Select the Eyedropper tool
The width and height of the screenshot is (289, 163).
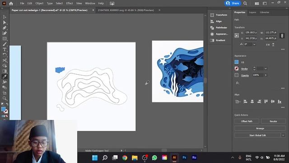pyautogui.click(x=5, y=77)
